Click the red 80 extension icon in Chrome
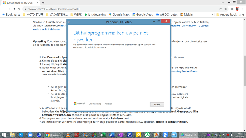Screen dimensions: 246x138 tap(237, 9)
